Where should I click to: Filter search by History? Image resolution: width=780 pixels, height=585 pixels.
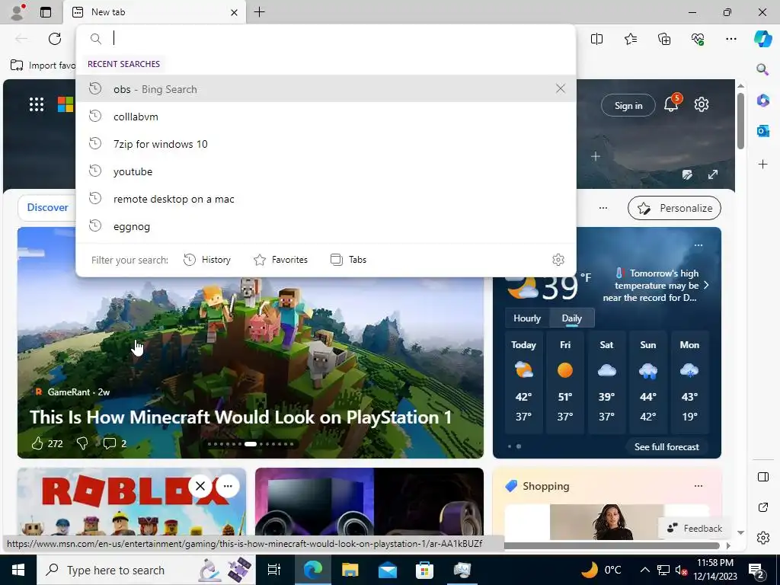[x=207, y=260]
